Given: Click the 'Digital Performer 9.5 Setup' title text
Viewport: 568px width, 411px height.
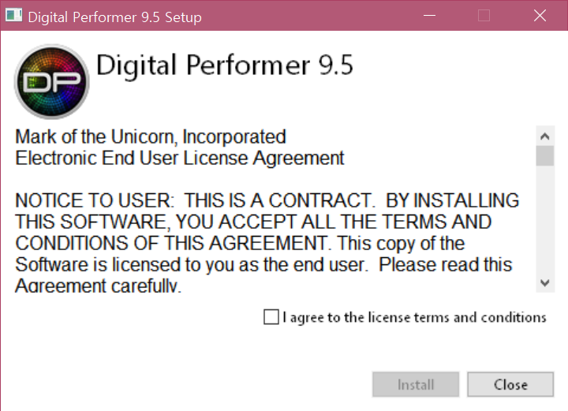Looking at the screenshot, I should point(115,17).
